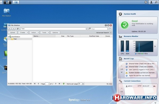The height and width of the screenshot is (104, 159).
Task: Go to next page of file list
Action: click(x=56, y=84)
